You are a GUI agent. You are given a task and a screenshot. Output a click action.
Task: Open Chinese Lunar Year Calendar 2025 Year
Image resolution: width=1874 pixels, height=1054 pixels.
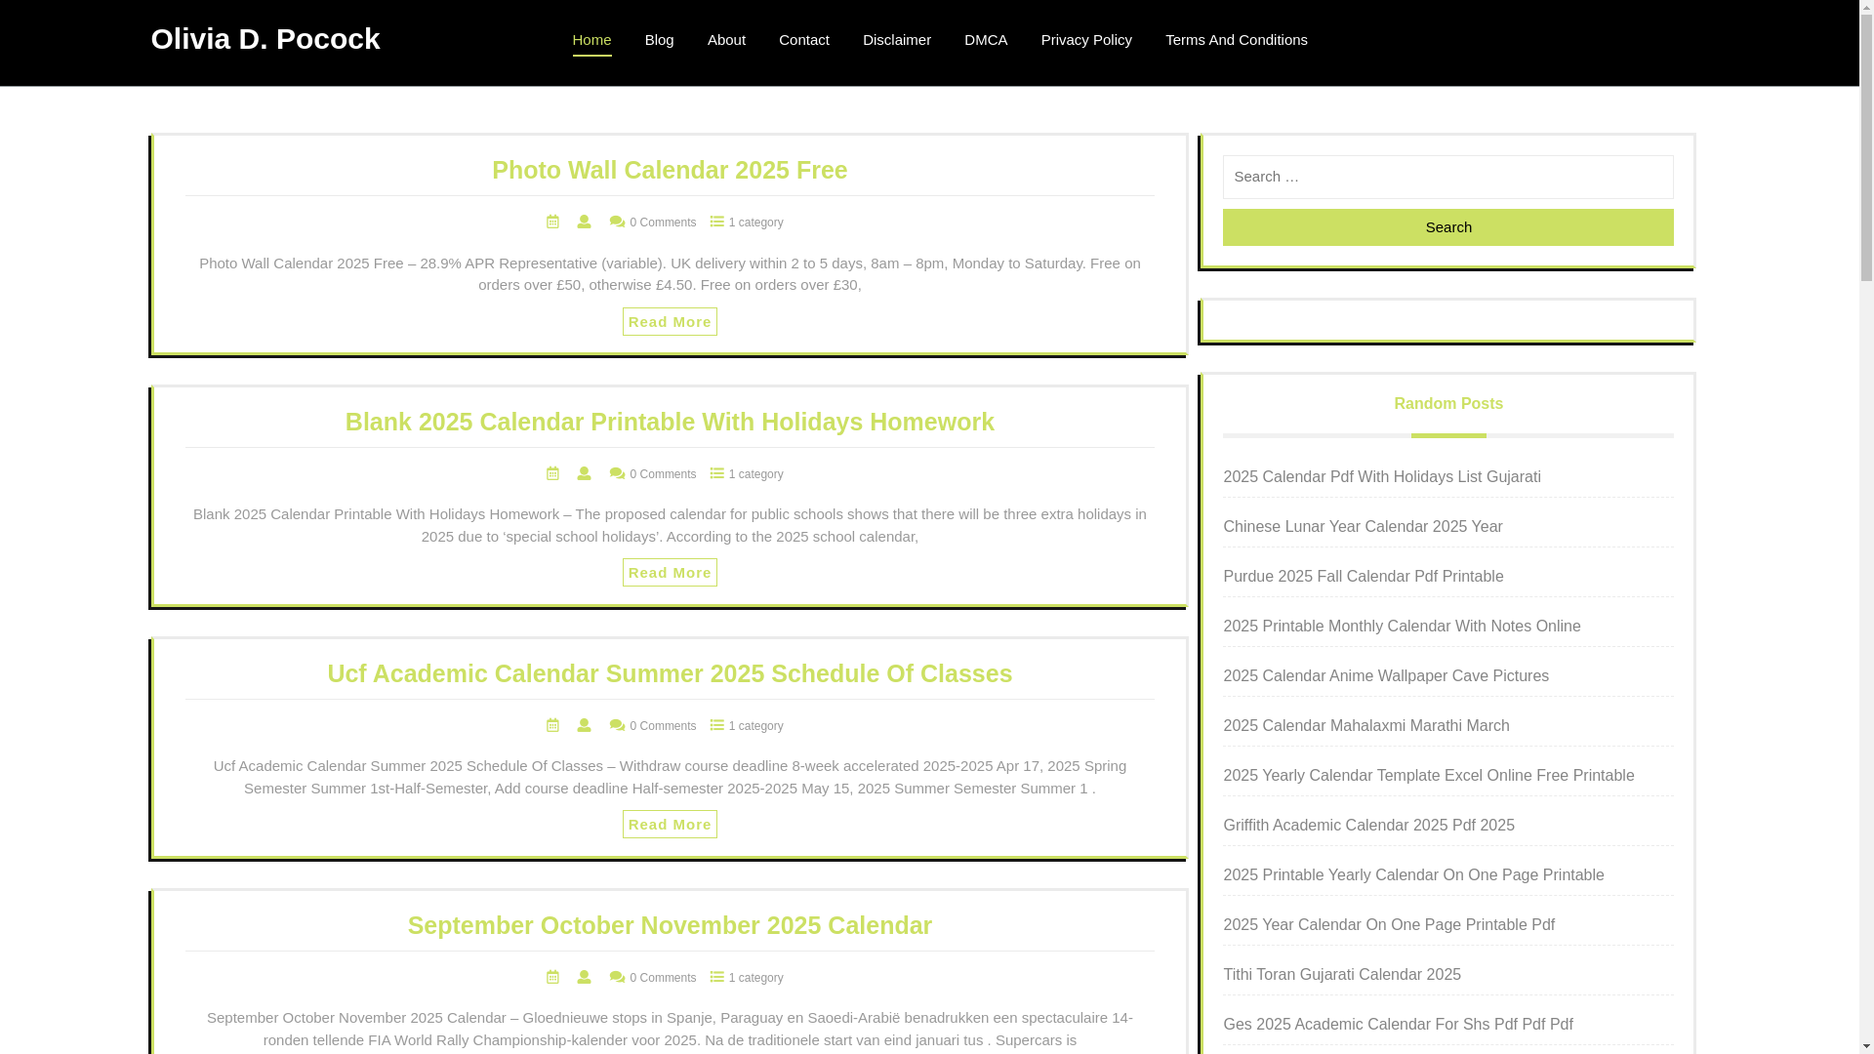click(1363, 527)
